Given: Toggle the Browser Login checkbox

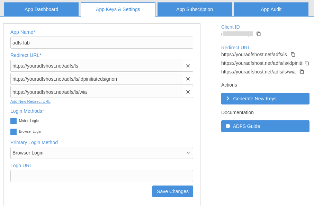Looking at the screenshot, I should [x=13, y=132].
